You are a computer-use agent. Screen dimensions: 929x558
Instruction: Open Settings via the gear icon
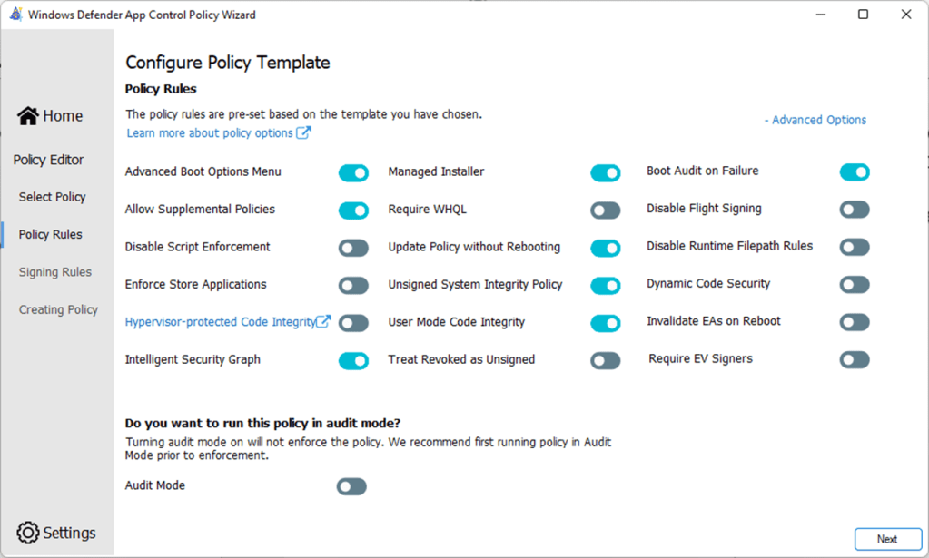coord(28,533)
